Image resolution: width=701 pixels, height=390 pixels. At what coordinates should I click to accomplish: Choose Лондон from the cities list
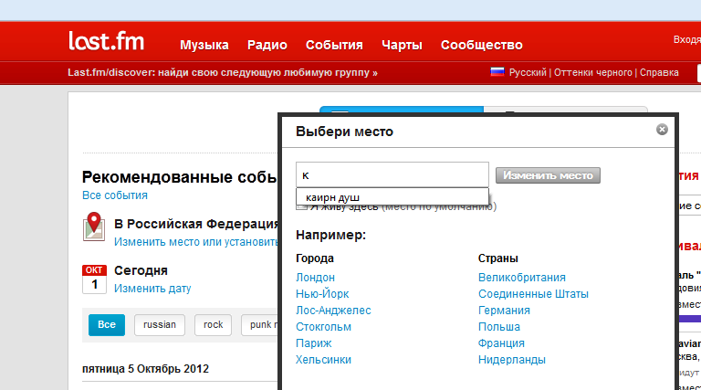[x=315, y=278]
